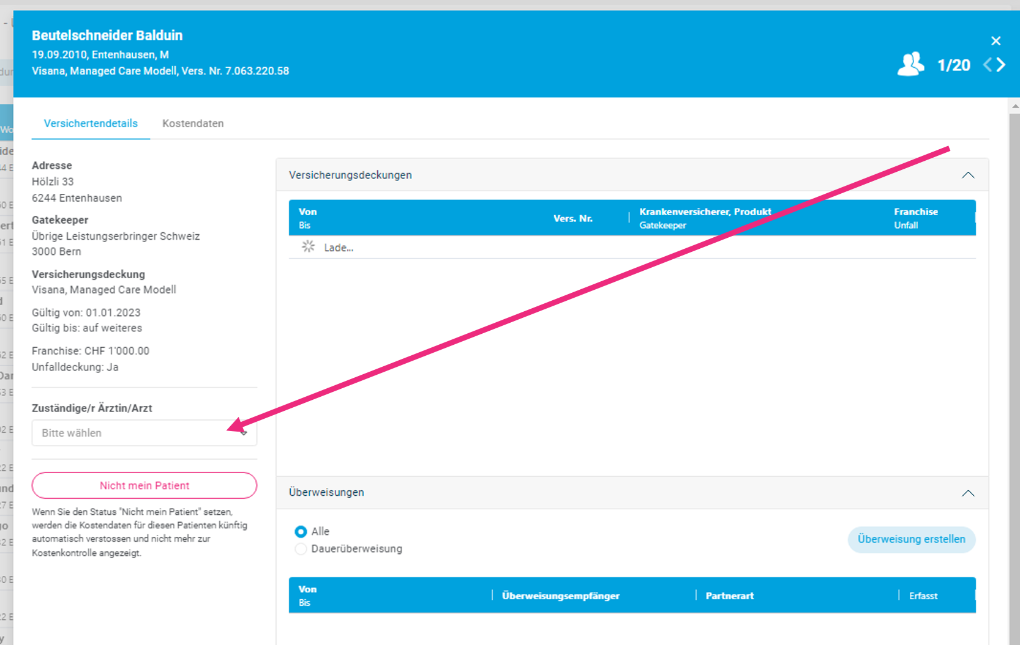Open the Zuständige/r Ärztin/Arzt dropdown
The height and width of the screenshot is (645, 1020).
pyautogui.click(x=144, y=433)
